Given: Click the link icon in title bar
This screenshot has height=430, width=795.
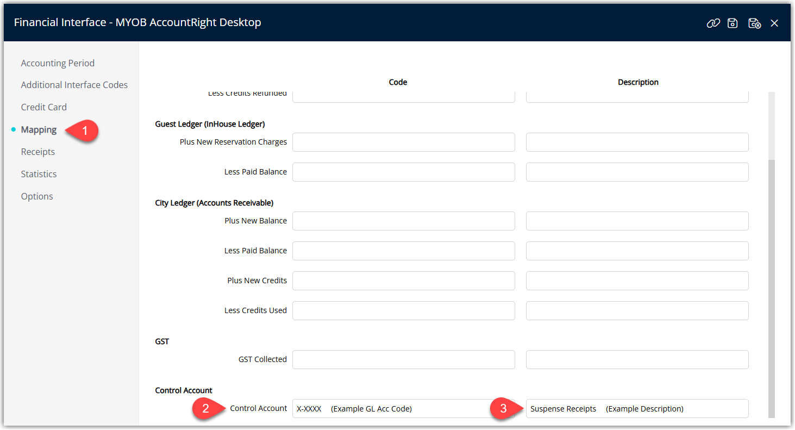Looking at the screenshot, I should [713, 23].
